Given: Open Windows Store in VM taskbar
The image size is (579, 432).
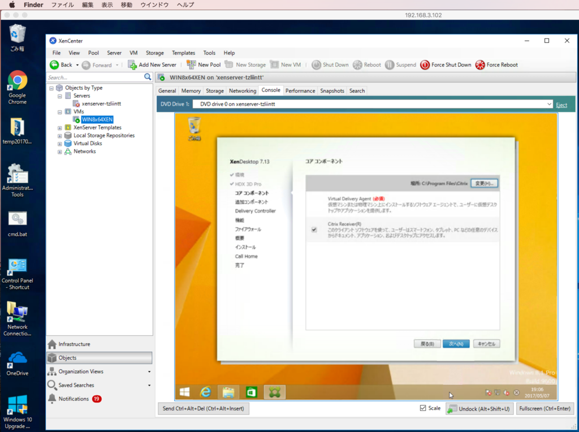Looking at the screenshot, I should click(x=252, y=392).
